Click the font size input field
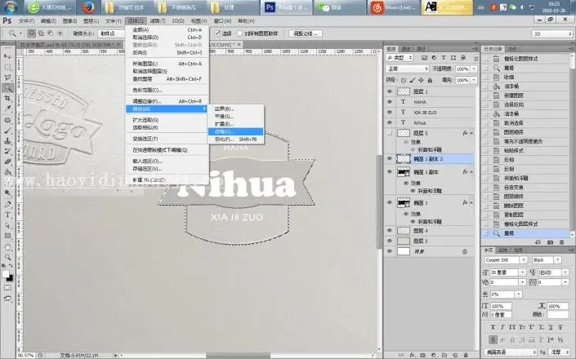The image size is (576, 359). [504, 273]
